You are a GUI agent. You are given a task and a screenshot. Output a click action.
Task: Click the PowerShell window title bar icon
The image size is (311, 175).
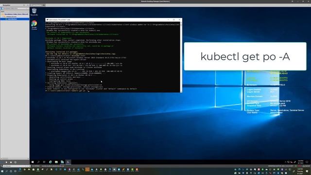tap(47, 20)
